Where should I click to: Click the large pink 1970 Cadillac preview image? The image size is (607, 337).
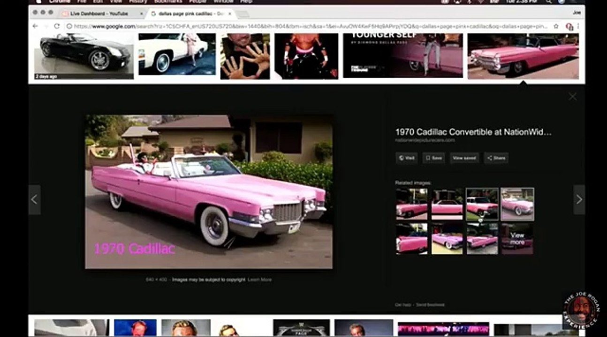(x=209, y=192)
